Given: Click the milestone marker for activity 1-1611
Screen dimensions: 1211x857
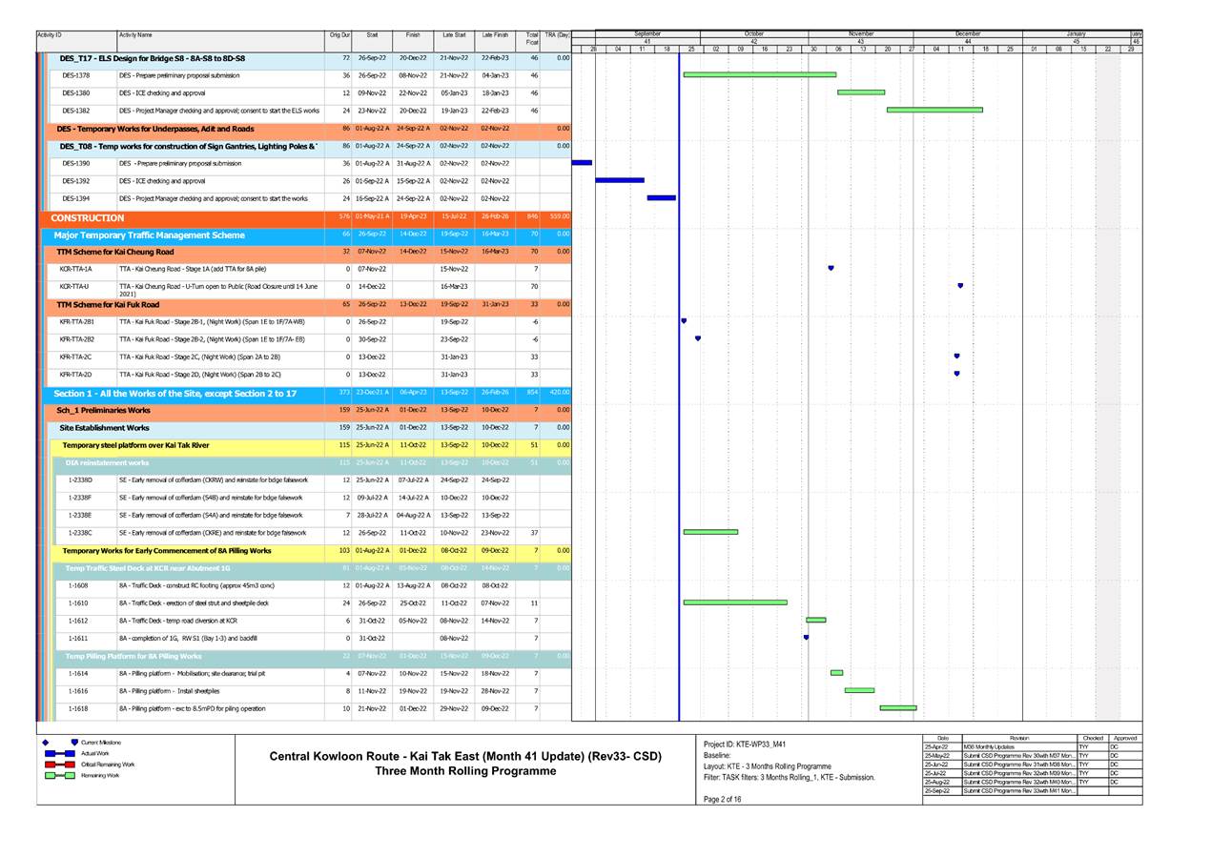Looking at the screenshot, I should 806,637.
